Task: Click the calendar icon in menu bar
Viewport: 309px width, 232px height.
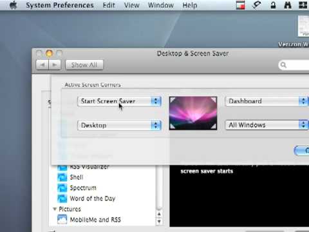Action: pos(241,5)
